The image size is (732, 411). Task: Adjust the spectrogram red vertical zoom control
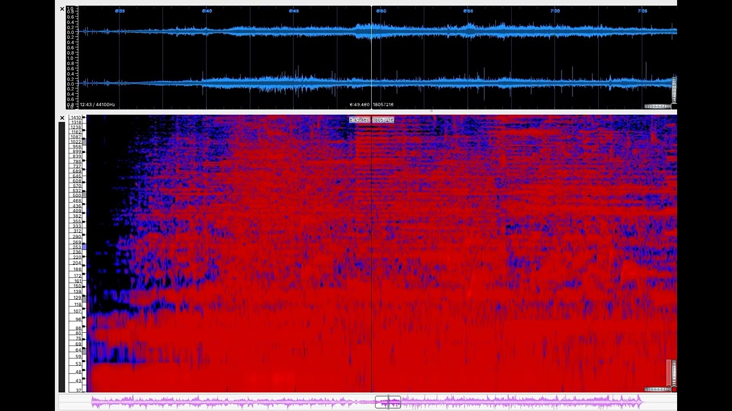pyautogui.click(x=669, y=373)
